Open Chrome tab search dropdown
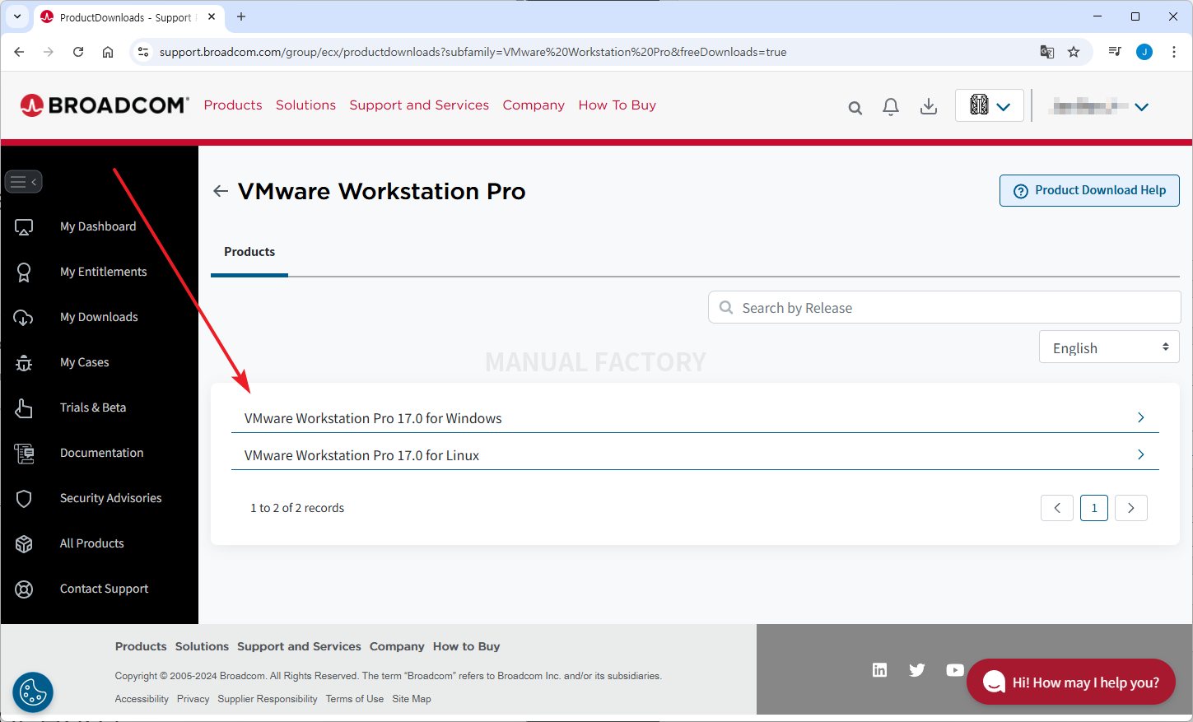Image resolution: width=1193 pixels, height=722 pixels. tap(17, 16)
